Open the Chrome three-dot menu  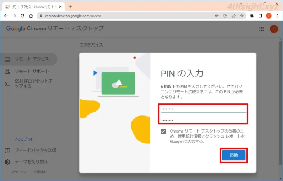(277, 16)
